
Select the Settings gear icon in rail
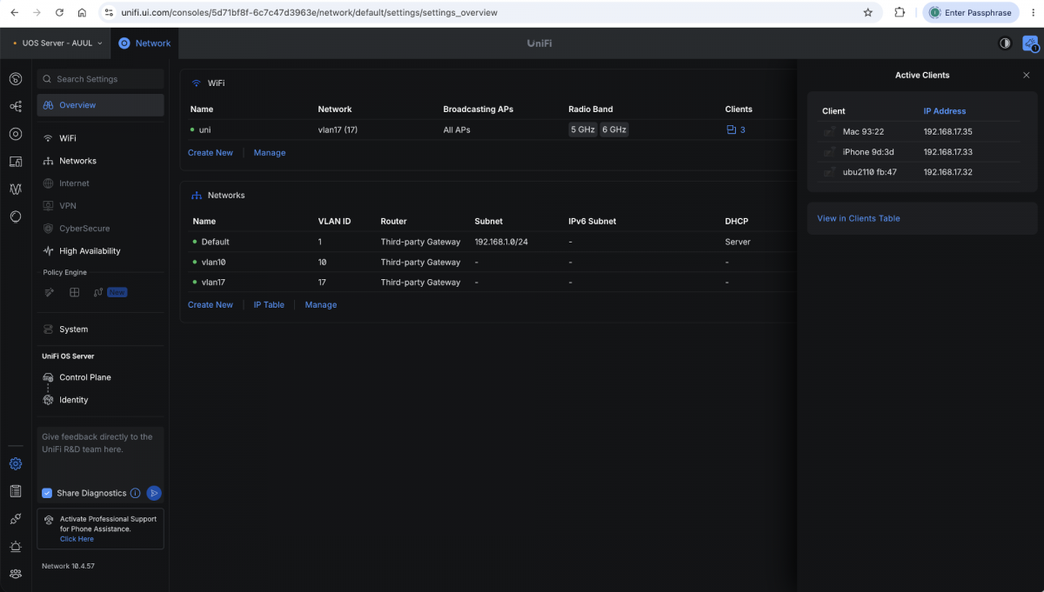(16, 464)
